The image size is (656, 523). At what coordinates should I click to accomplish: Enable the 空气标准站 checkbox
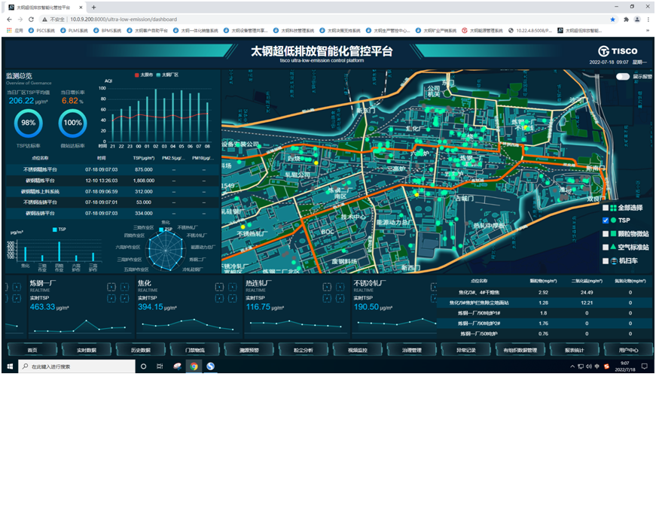pos(606,247)
